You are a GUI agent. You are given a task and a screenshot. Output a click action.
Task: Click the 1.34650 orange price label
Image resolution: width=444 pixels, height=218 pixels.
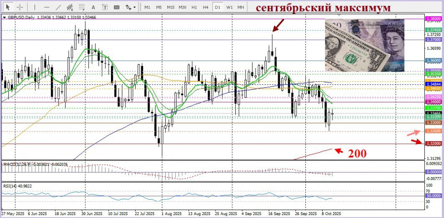(x=433, y=89)
